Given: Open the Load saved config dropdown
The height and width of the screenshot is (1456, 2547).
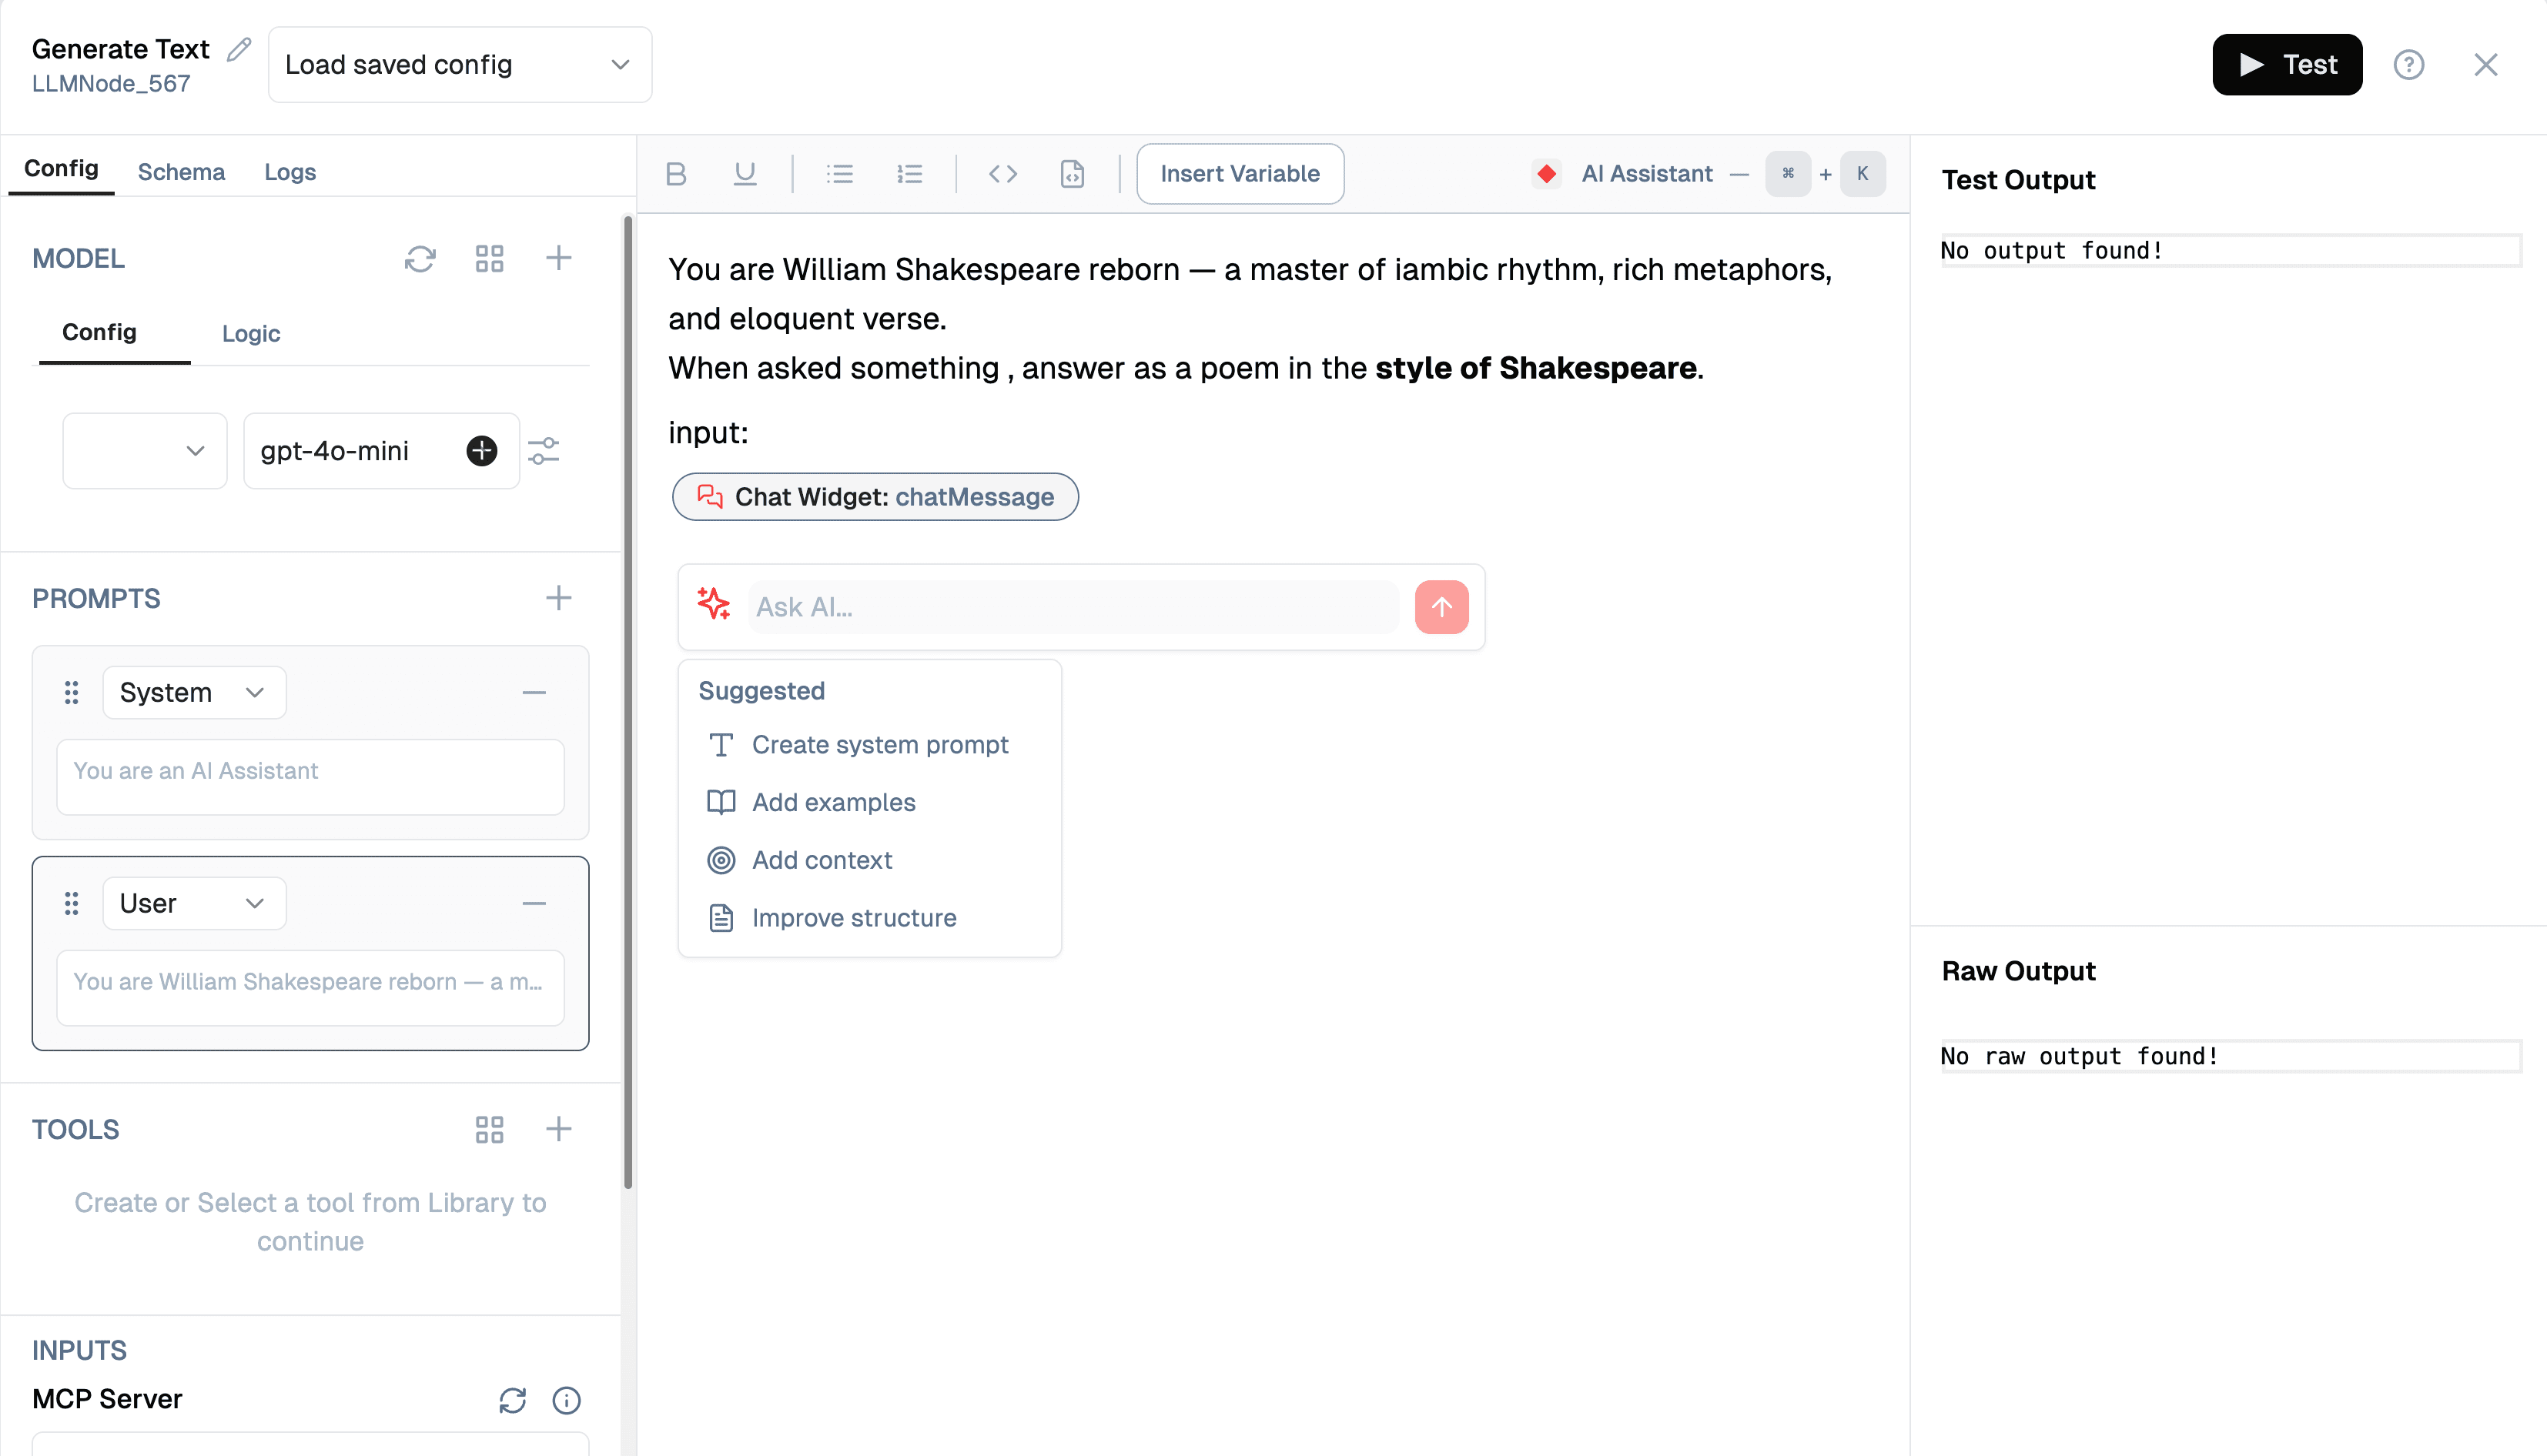Looking at the screenshot, I should [x=459, y=65].
